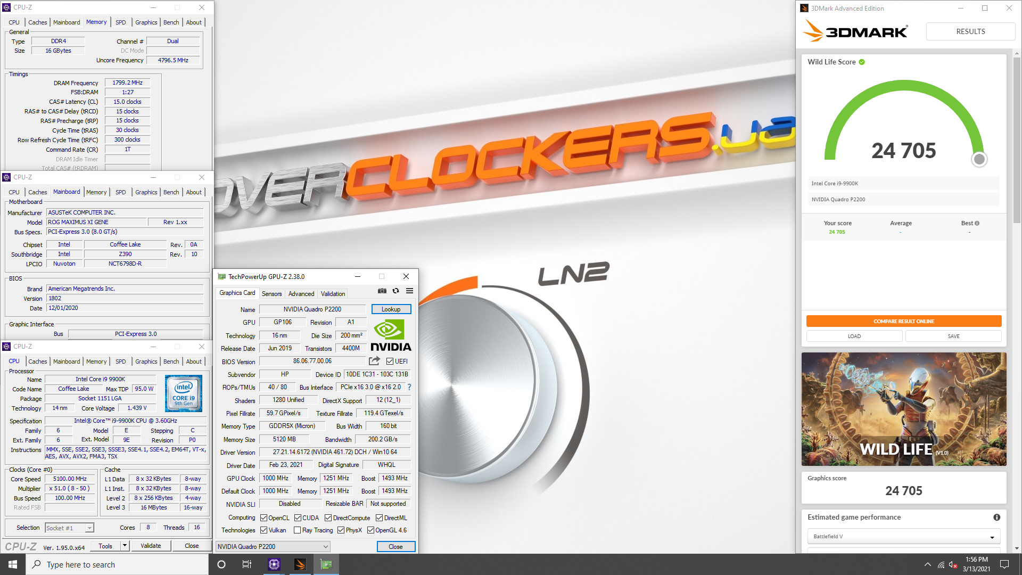Open the Caches tab in the top CPU-Z window
The width and height of the screenshot is (1022, 575).
tap(37, 22)
